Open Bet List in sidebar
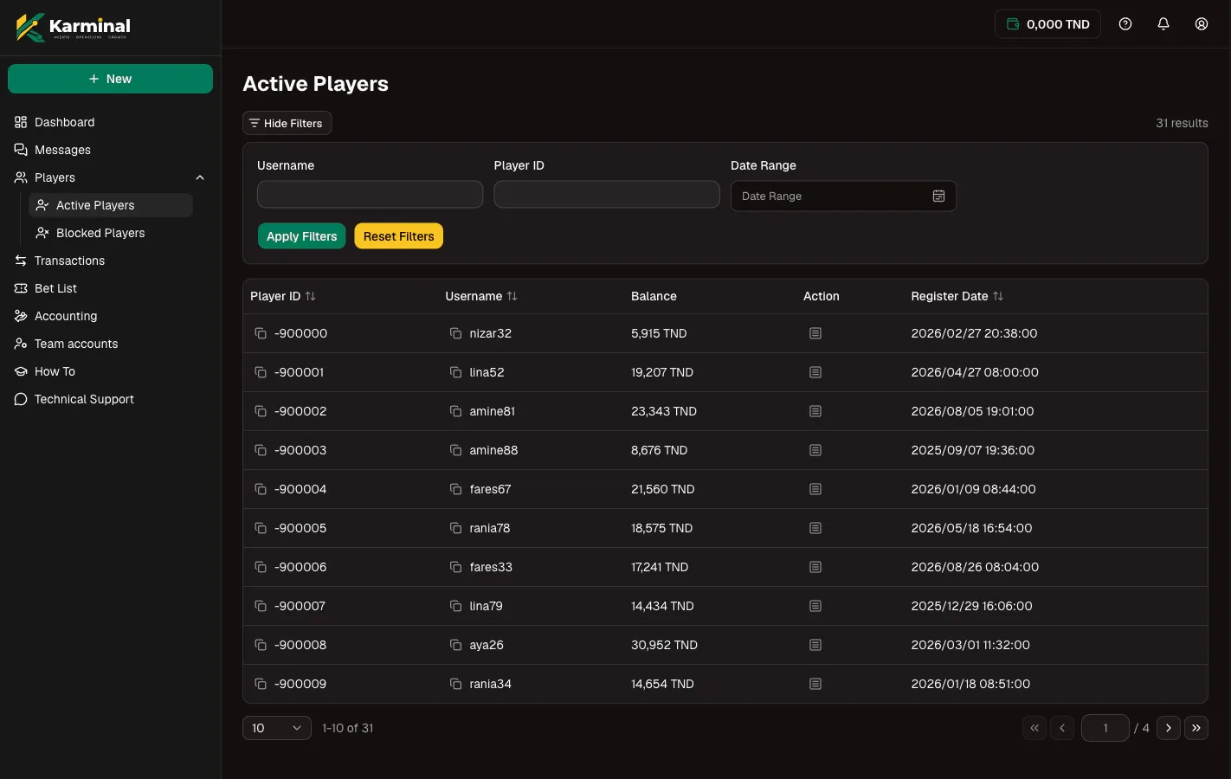The image size is (1231, 779). coord(110,288)
